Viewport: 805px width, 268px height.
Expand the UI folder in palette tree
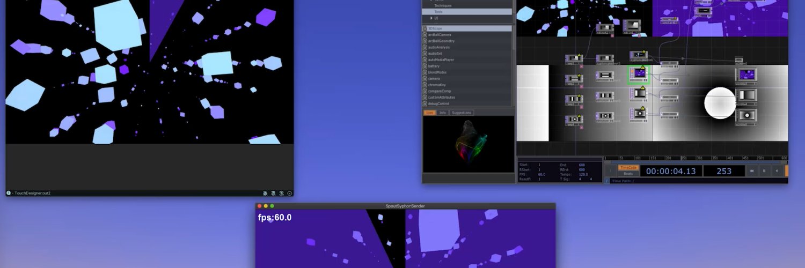coord(431,18)
